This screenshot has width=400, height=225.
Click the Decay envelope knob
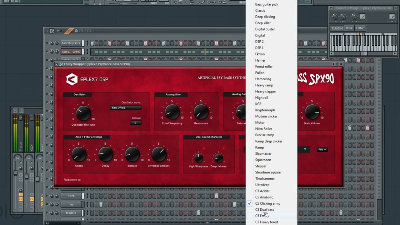(x=106, y=154)
